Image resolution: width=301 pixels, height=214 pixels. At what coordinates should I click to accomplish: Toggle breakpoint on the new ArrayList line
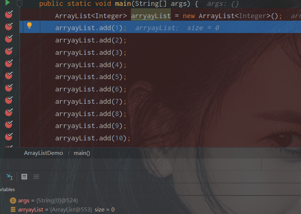9,15
